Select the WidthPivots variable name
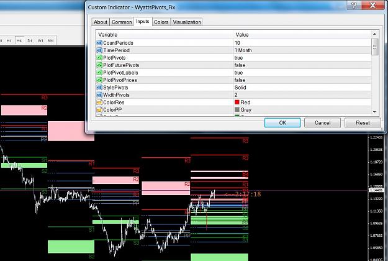Screen dimensions: 388x261 [116, 95]
